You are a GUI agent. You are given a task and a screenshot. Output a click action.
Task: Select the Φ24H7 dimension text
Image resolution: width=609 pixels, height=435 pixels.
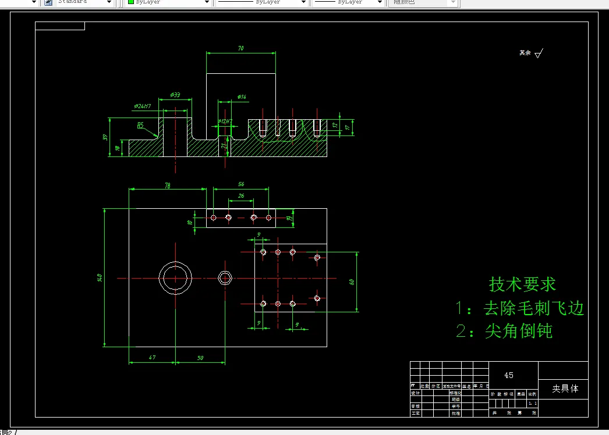143,106
